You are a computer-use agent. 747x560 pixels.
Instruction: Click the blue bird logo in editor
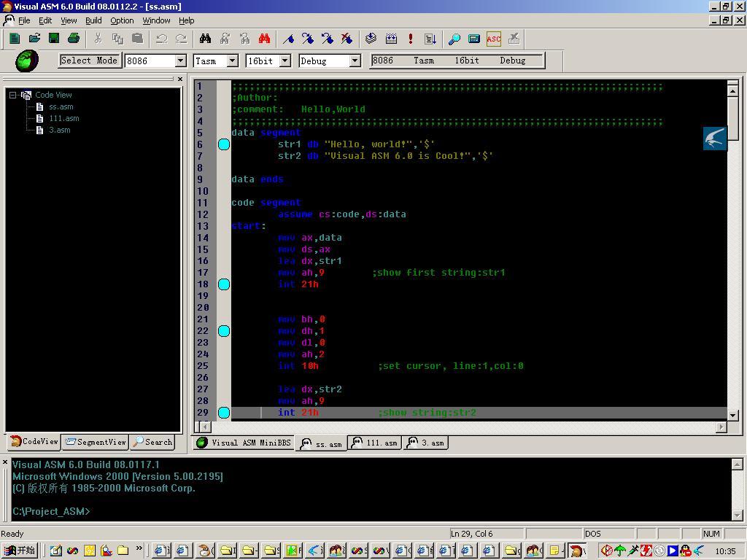pos(715,138)
